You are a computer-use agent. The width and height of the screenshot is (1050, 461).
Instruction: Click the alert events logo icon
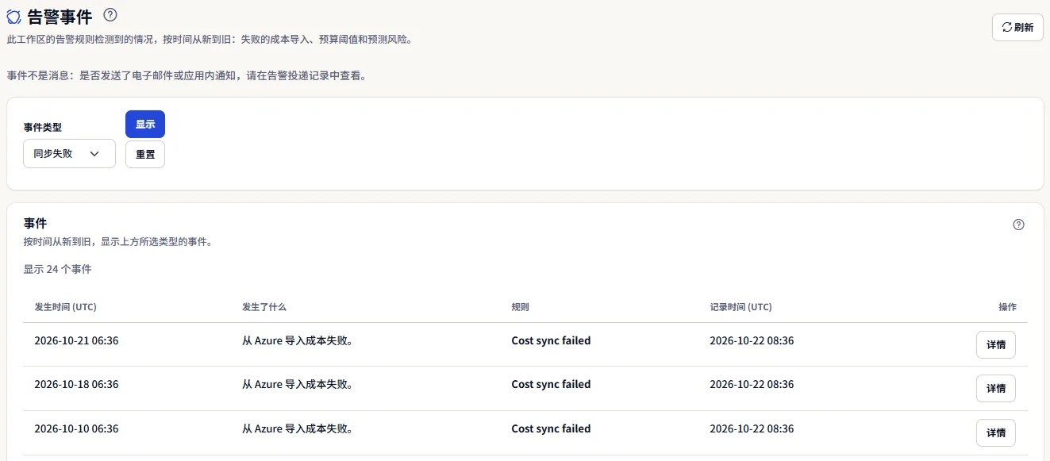tap(13, 17)
